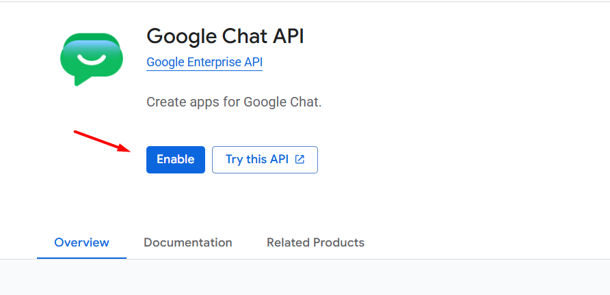Click the 'Create apps for Google Chat.' description

[x=234, y=102]
